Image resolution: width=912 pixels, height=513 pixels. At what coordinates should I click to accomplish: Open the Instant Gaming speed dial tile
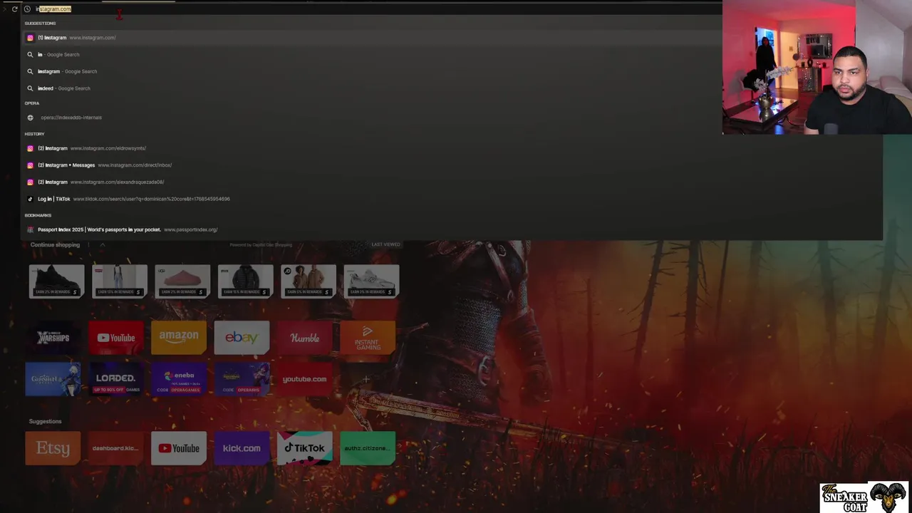368,338
